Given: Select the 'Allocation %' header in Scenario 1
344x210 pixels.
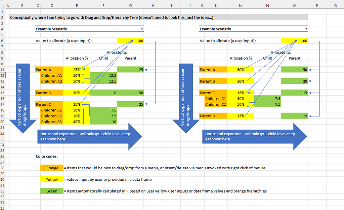Looking at the screenshot, I should click(x=77, y=58).
